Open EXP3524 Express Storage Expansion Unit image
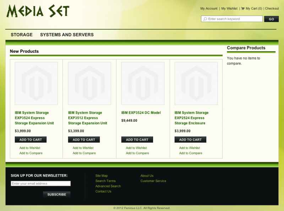This screenshot has width=284, height=211. [37, 84]
